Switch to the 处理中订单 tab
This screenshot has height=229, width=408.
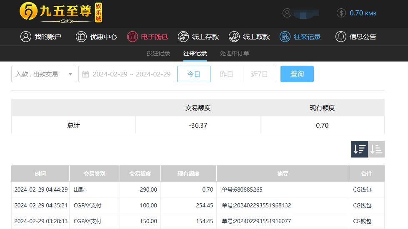click(235, 53)
